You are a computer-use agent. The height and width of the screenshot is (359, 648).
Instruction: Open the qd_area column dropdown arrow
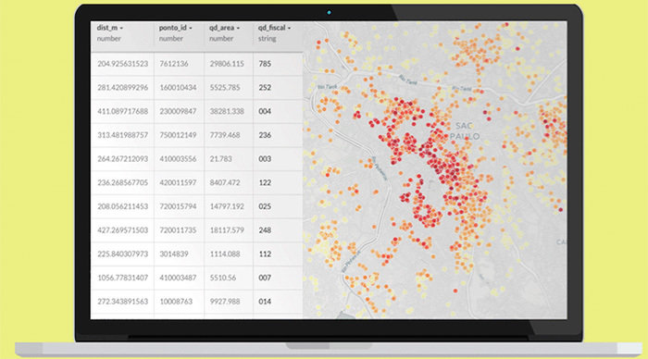pyautogui.click(x=238, y=29)
